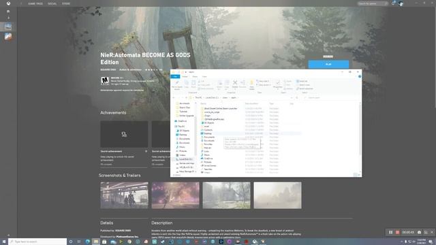
Task: Sort by Date modified column header
Action: click(x=251, y=103)
